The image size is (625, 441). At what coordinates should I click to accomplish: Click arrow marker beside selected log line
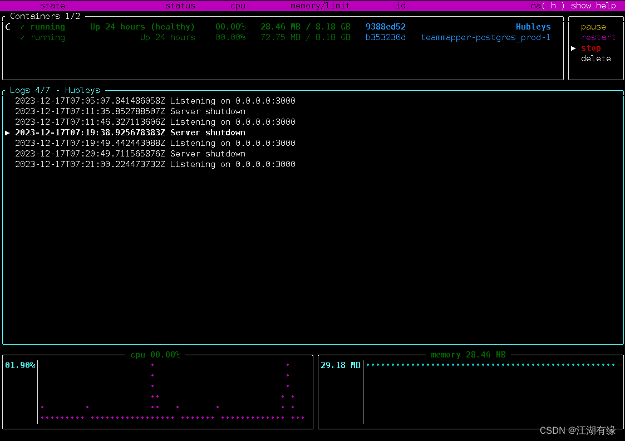tap(7, 133)
